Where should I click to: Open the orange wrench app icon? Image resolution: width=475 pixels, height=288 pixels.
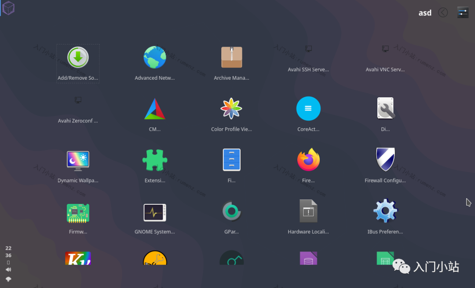click(x=155, y=258)
